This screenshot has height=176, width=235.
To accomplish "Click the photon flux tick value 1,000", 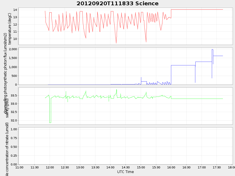I will [13, 67].
